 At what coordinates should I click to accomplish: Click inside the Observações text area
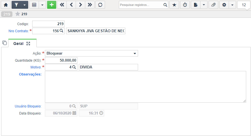coord(145,87)
